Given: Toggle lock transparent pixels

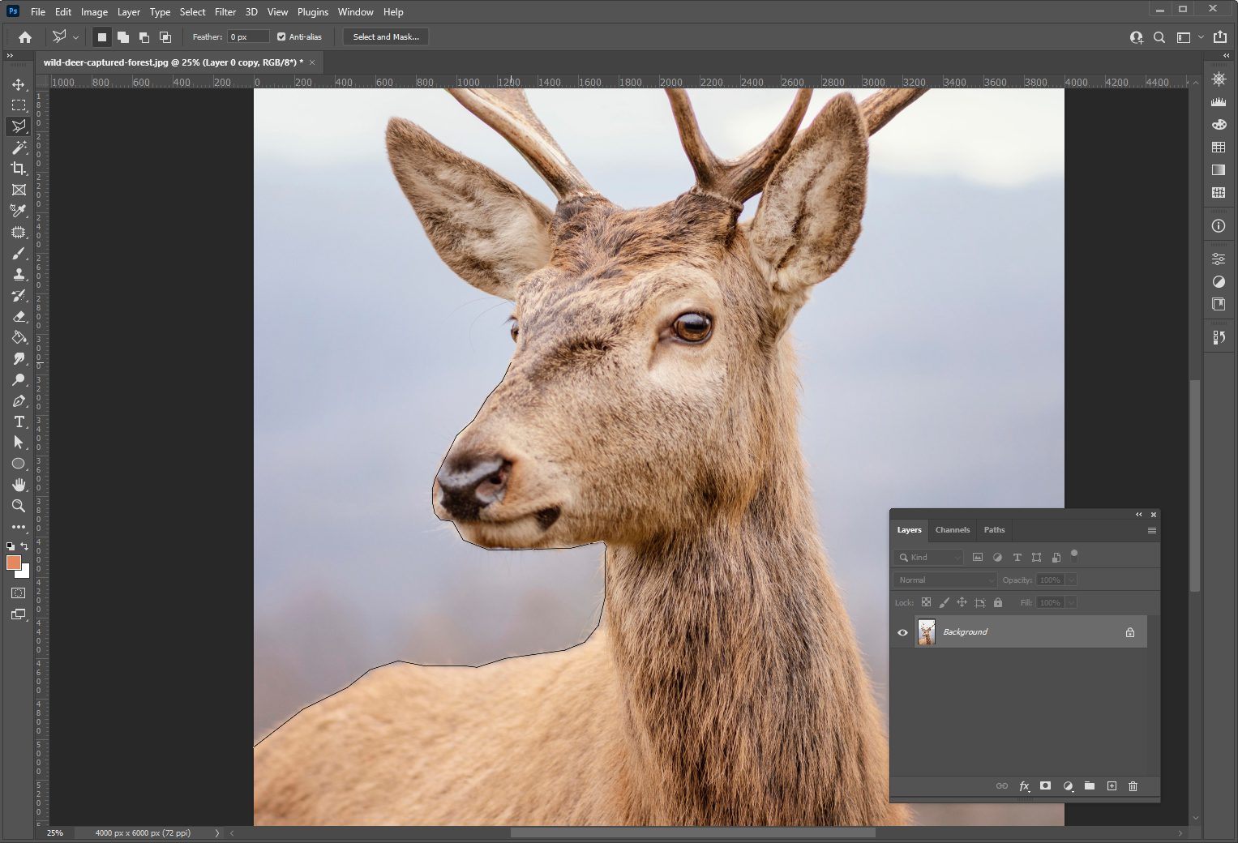Looking at the screenshot, I should tap(926, 602).
